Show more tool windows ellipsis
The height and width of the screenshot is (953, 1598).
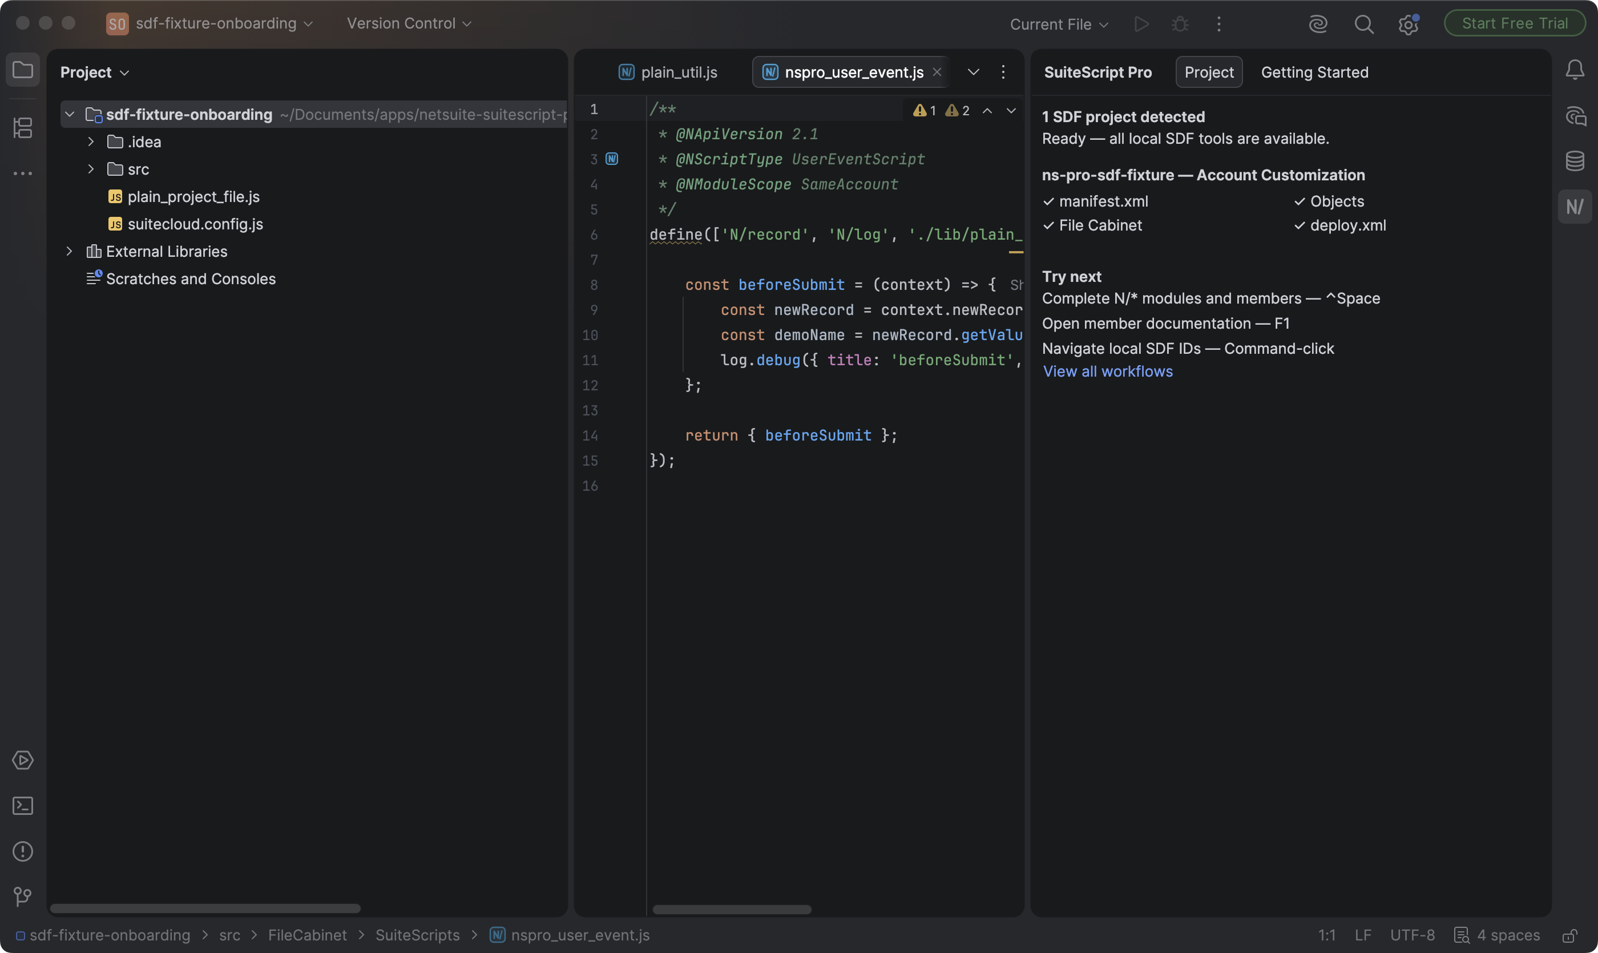(23, 173)
